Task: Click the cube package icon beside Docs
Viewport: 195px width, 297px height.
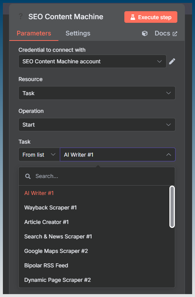Action: click(x=145, y=34)
